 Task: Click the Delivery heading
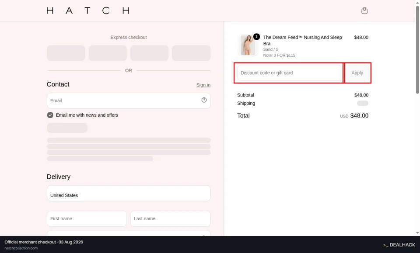pos(58,177)
